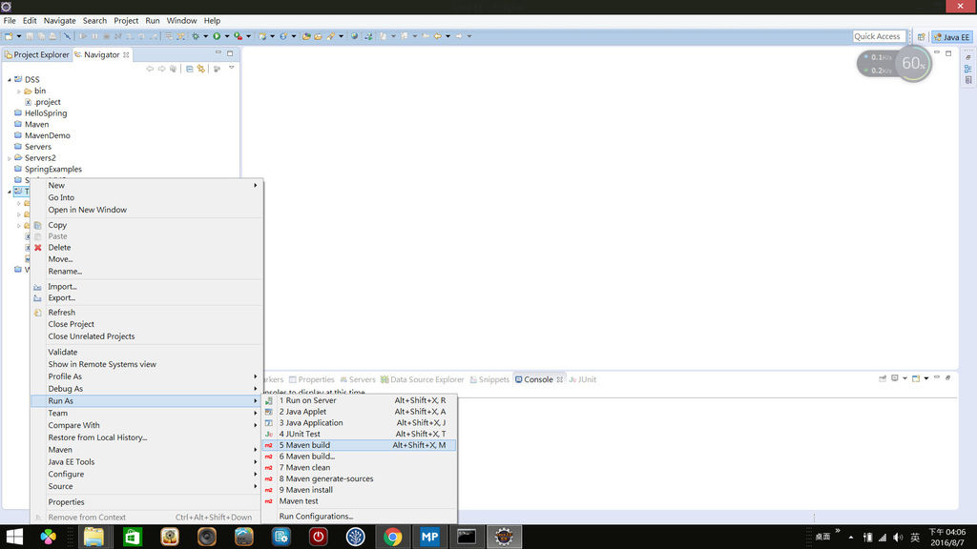977x549 pixels.
Task: Click the Open Perspective icon beside Java EE
Action: (921, 37)
